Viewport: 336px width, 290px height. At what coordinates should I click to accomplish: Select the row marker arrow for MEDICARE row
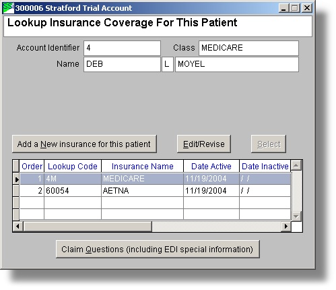pyautogui.click(x=16, y=179)
